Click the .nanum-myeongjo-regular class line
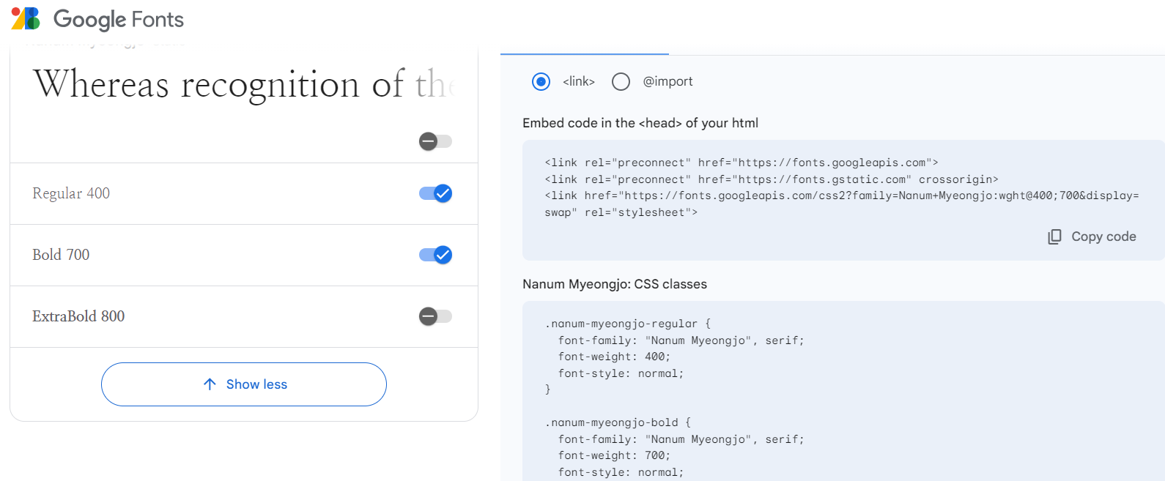Viewport: 1165px width, 481px height. [x=628, y=324]
